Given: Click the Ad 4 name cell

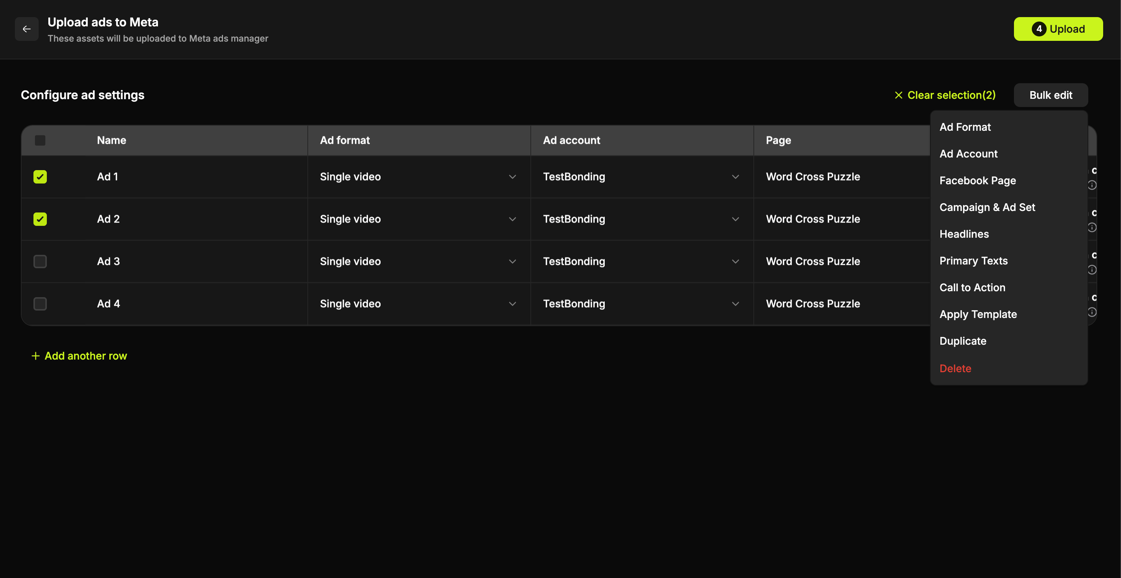Looking at the screenshot, I should point(196,303).
